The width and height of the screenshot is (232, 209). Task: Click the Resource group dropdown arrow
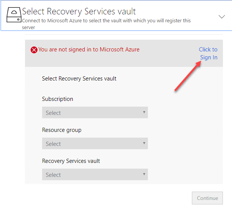tap(144, 143)
